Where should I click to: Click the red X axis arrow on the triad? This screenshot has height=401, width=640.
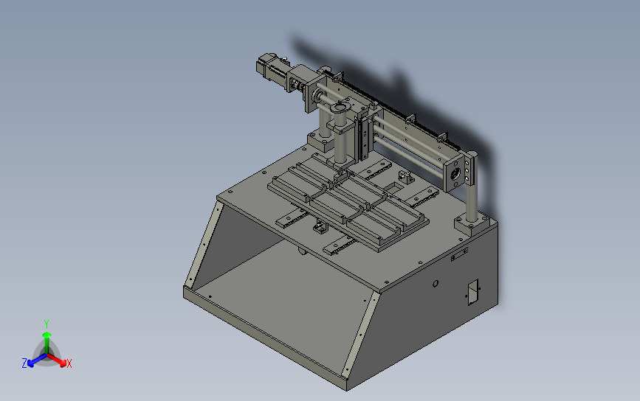tap(58, 360)
